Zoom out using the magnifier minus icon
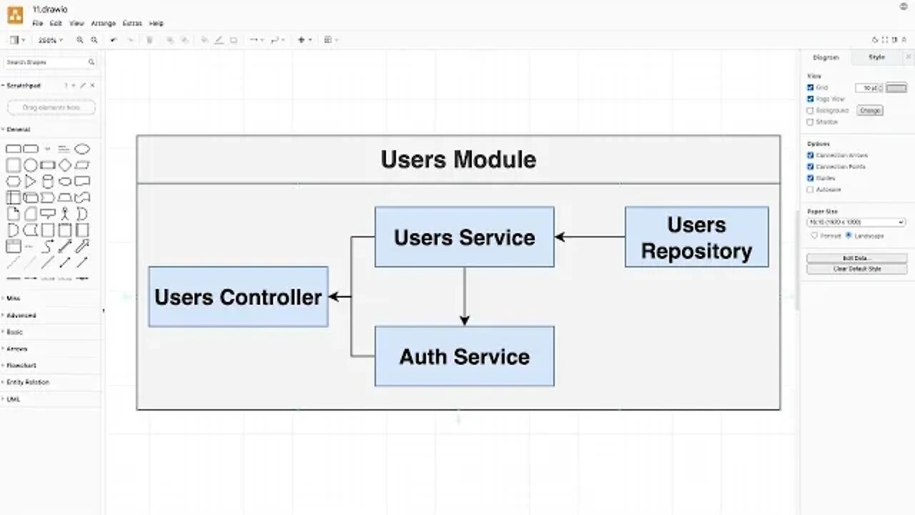Screen dimensions: 915x515 pyautogui.click(x=94, y=40)
